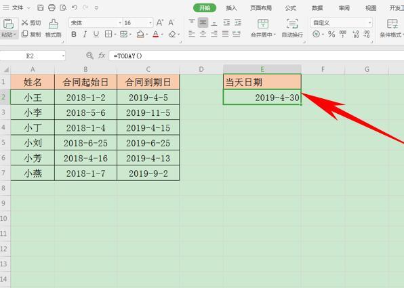
Task: Toggle italic formatting
Action: pyautogui.click(x=85, y=34)
